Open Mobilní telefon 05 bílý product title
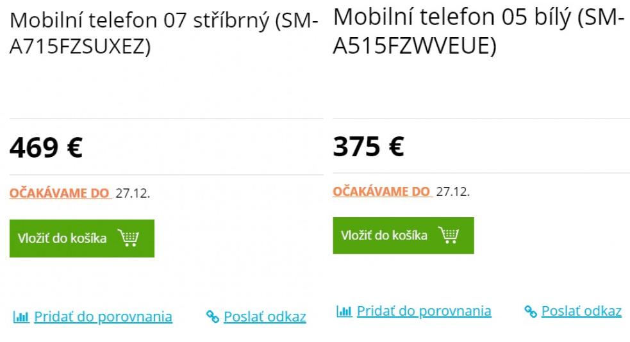 coord(479,31)
